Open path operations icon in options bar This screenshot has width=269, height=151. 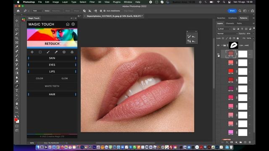84,11
